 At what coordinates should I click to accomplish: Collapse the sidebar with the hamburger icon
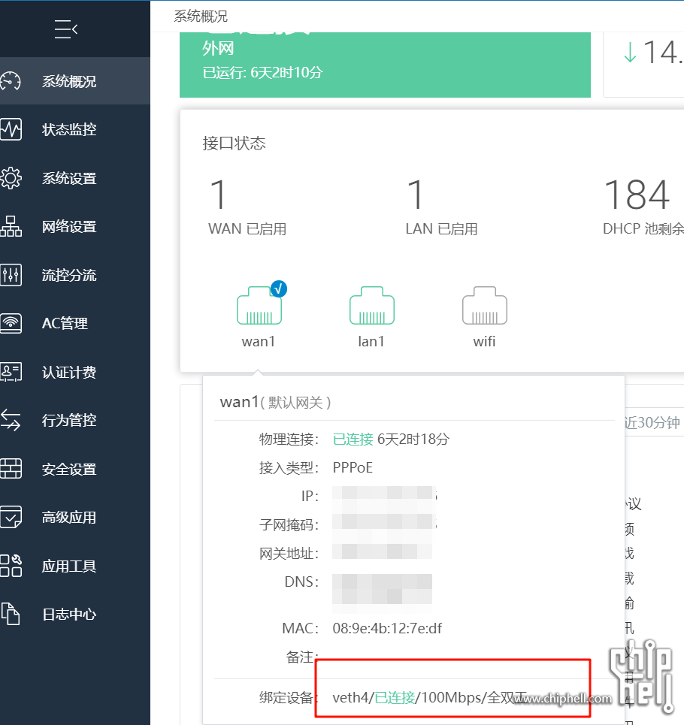pyautogui.click(x=65, y=29)
